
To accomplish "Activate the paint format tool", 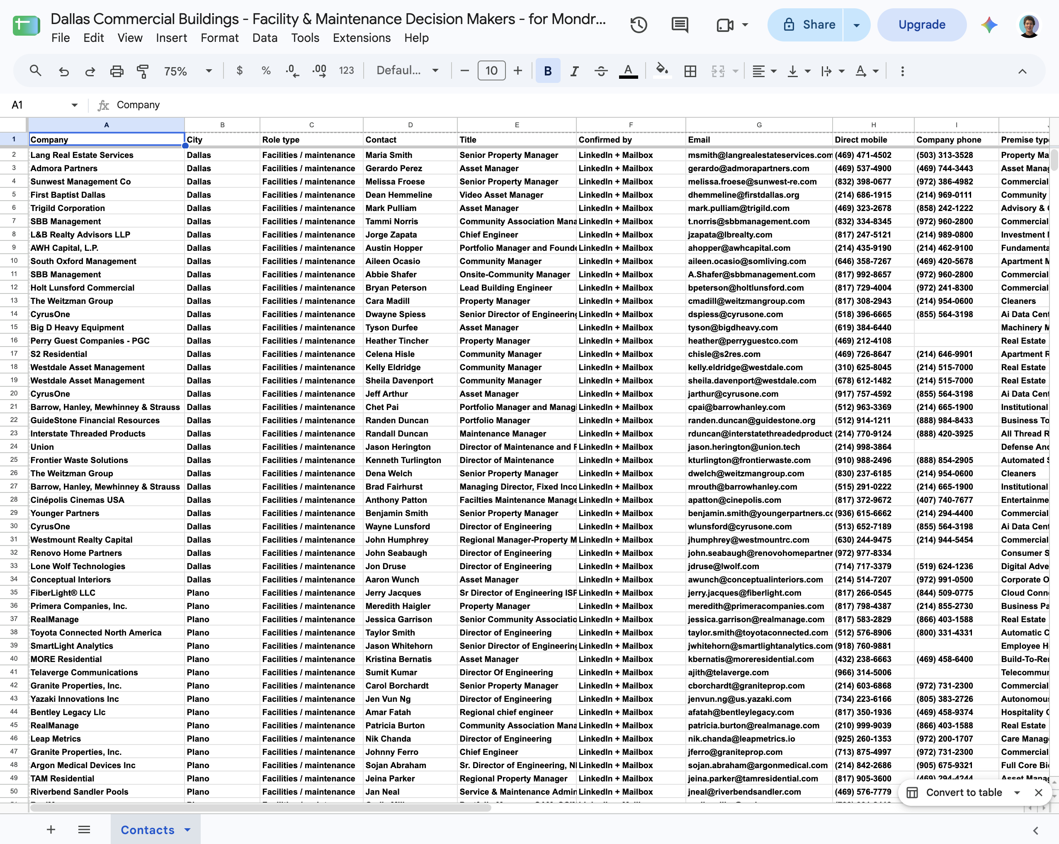I will coord(143,71).
